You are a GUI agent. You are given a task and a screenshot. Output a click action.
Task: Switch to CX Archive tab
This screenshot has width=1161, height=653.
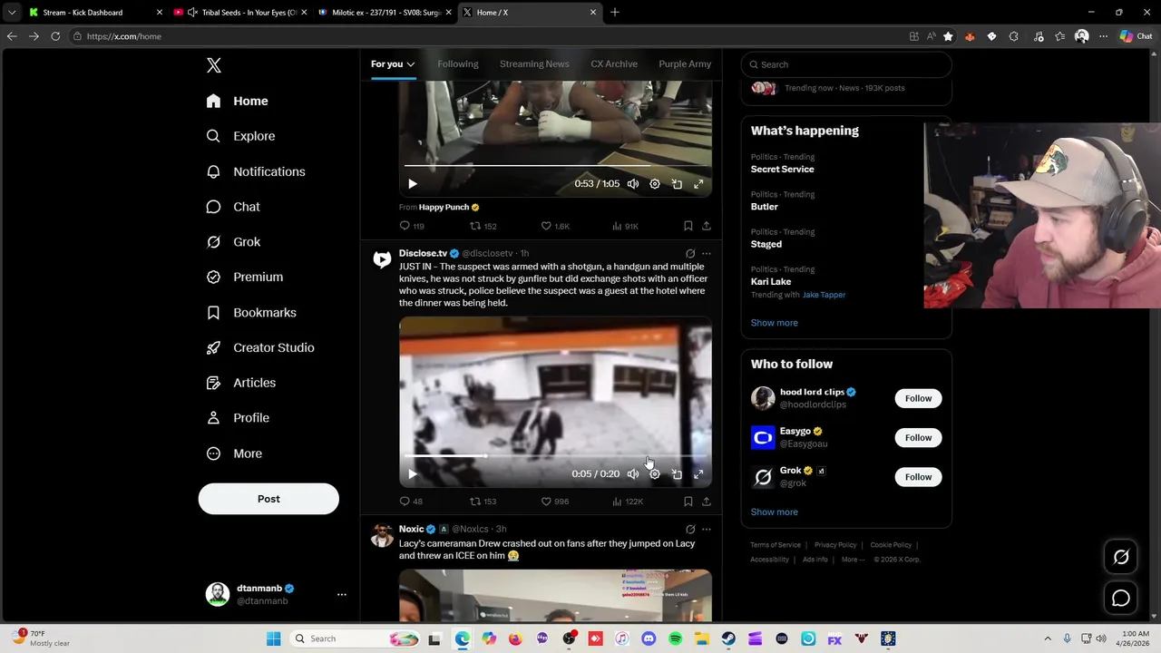614,64
